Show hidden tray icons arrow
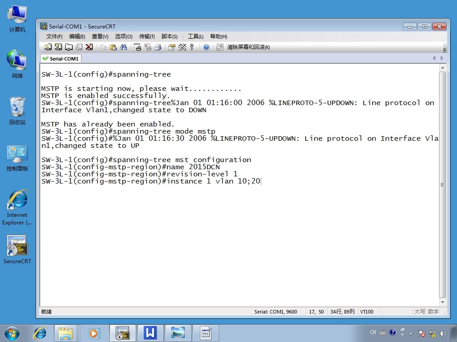This screenshot has width=457, height=342. (411, 334)
